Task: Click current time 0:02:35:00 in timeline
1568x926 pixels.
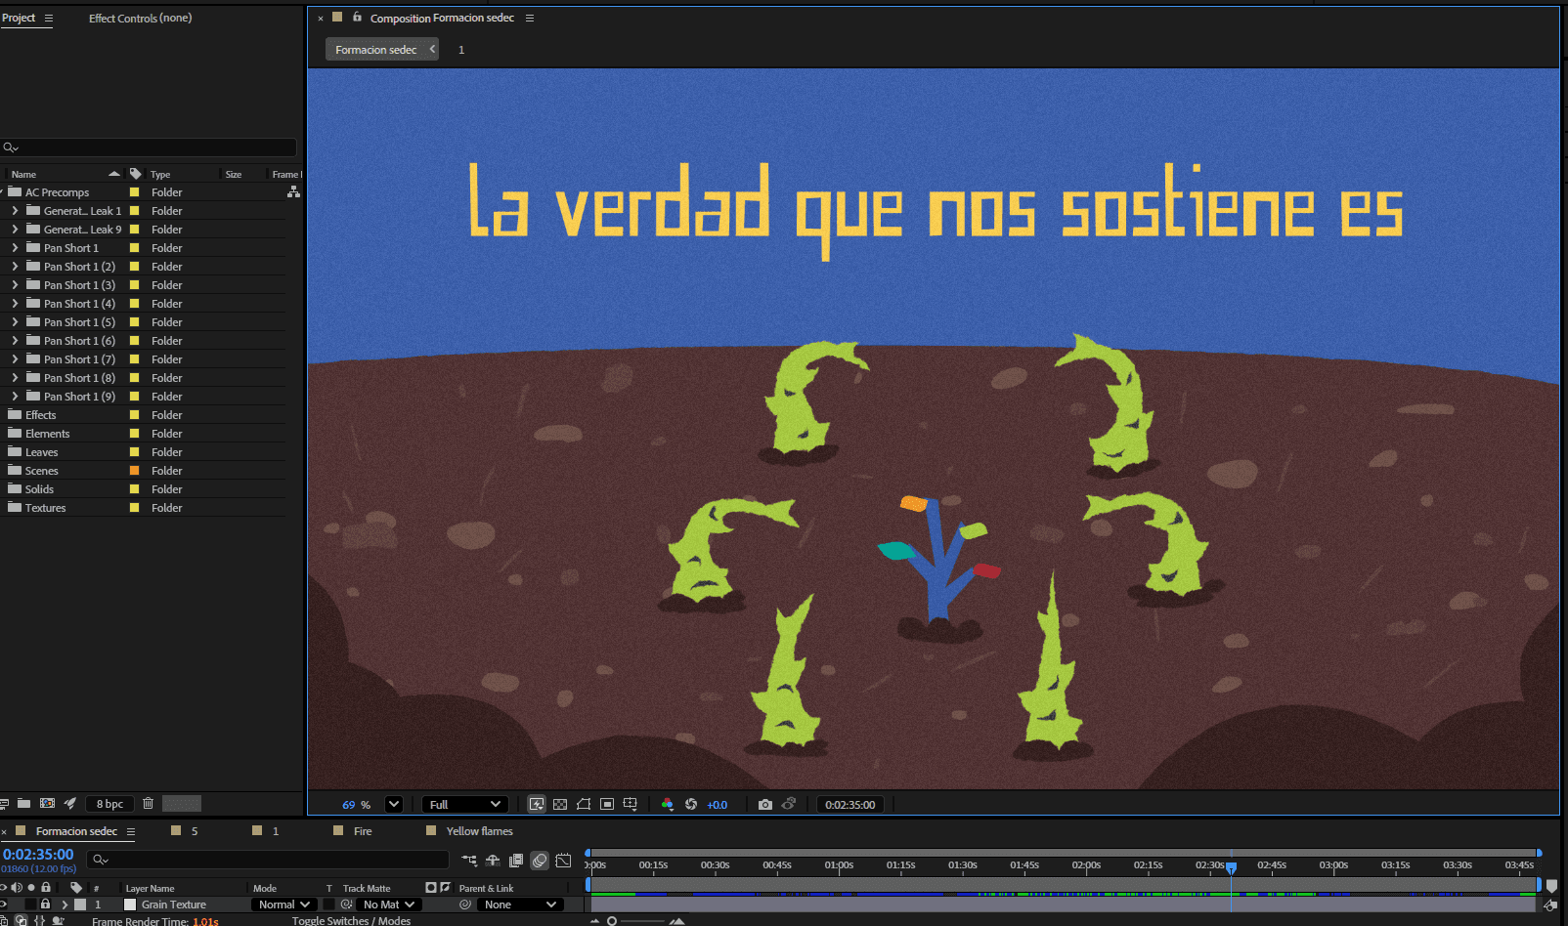Action: pos(38,854)
